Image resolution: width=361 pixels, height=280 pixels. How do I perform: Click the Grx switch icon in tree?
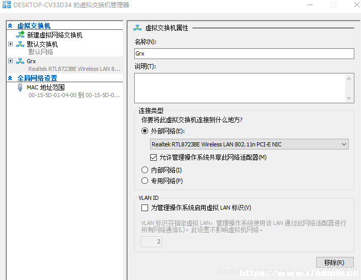coord(20,61)
